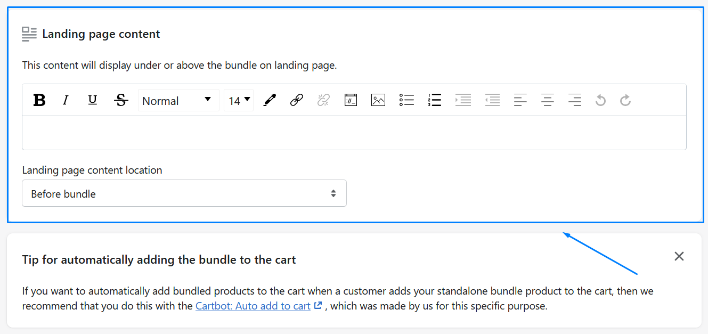Decrease indent (outdent) the text
This screenshot has height=334, width=708.
pos(492,100)
